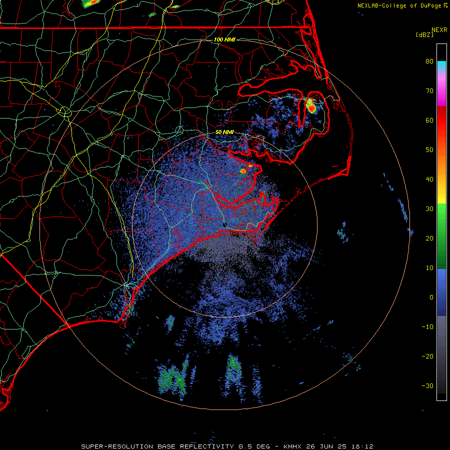This screenshot has height=450, width=450.
Task: Click the 0 dBZ scale label
Action: (431, 297)
